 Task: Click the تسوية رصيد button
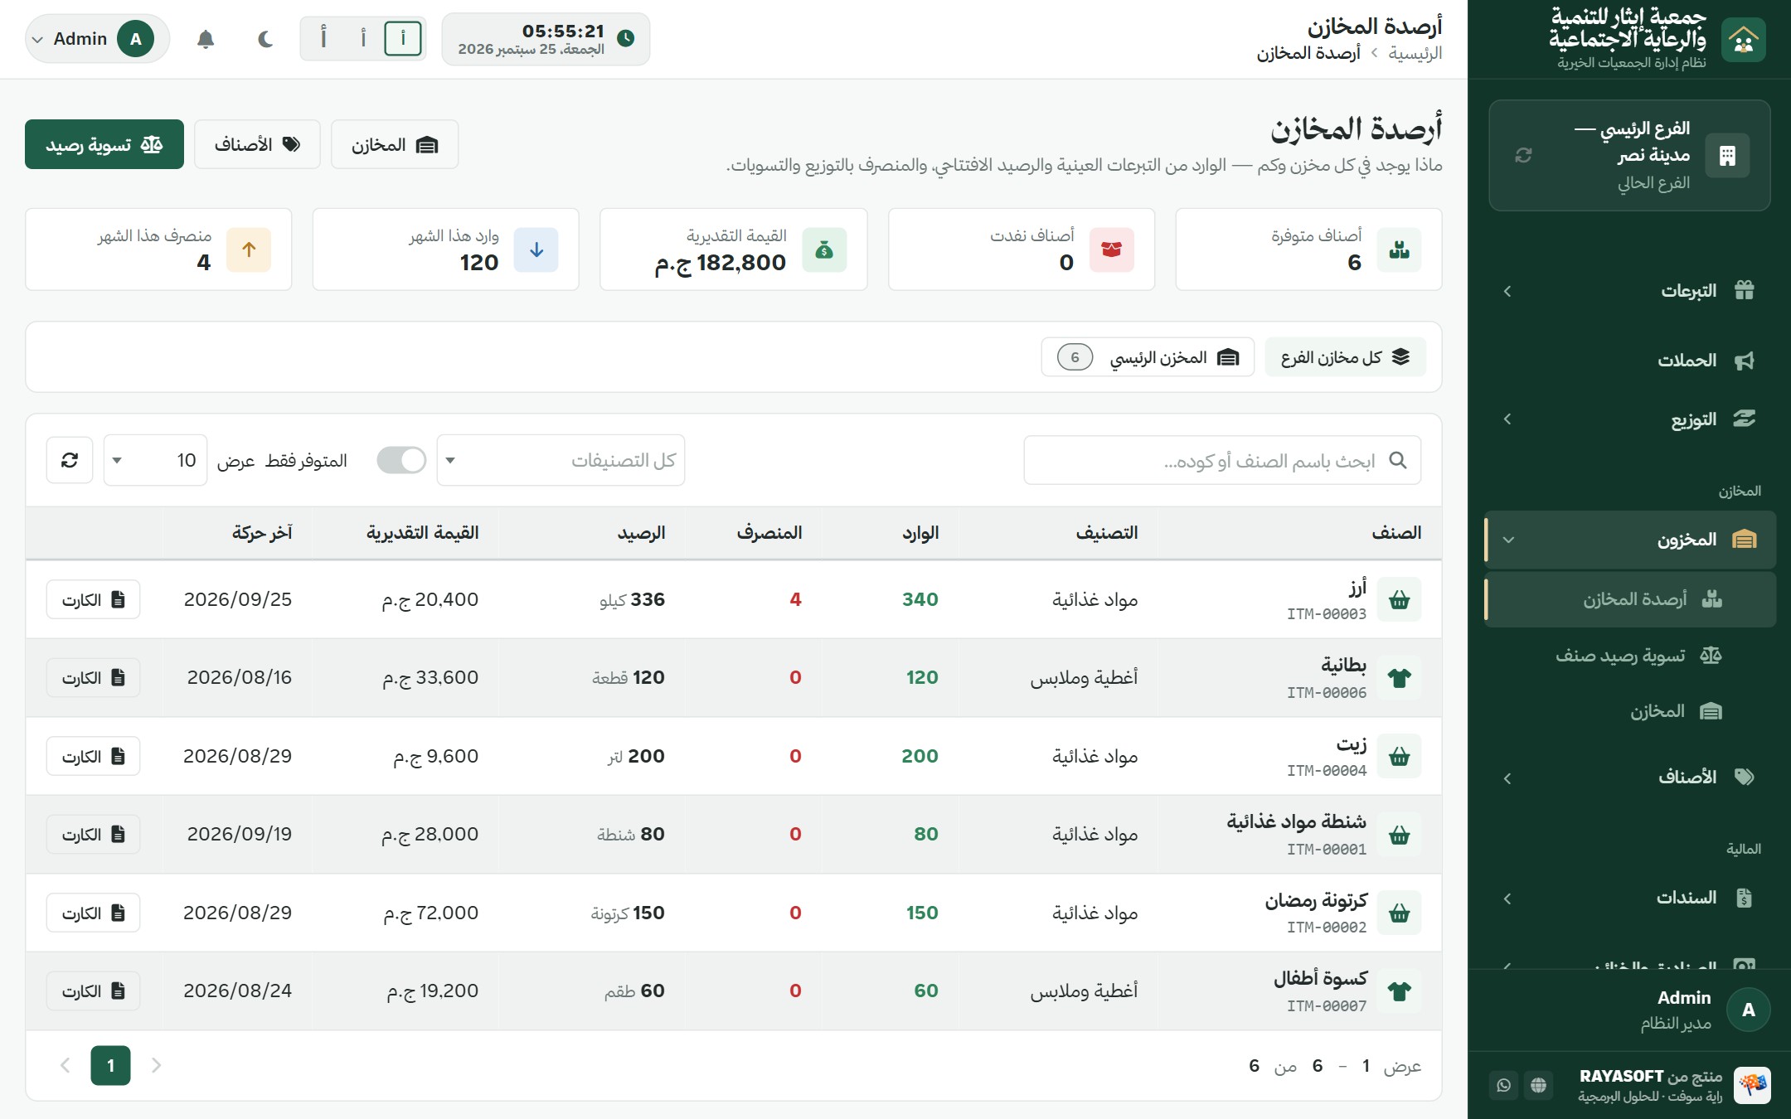pyautogui.click(x=104, y=144)
